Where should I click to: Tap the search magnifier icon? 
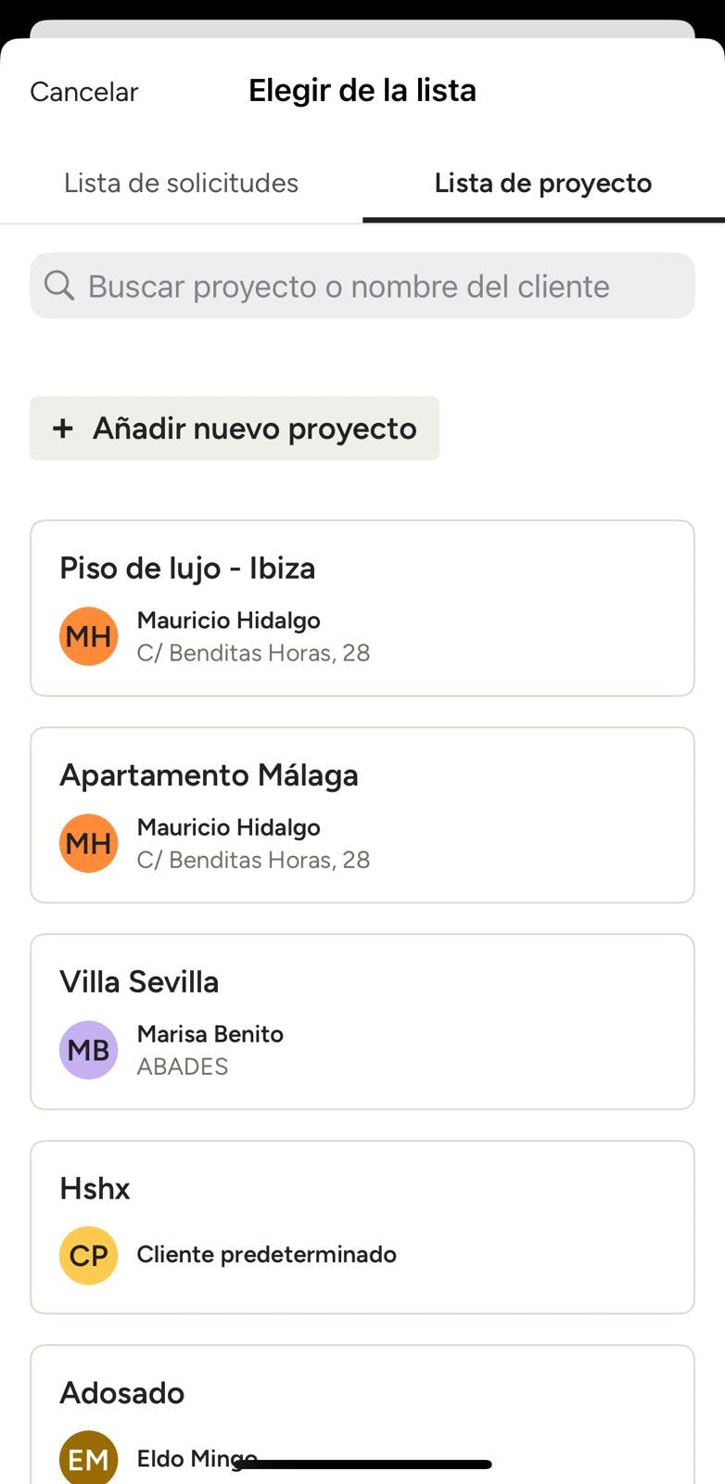59,286
